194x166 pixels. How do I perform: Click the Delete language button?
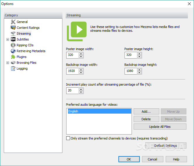pos(146,119)
